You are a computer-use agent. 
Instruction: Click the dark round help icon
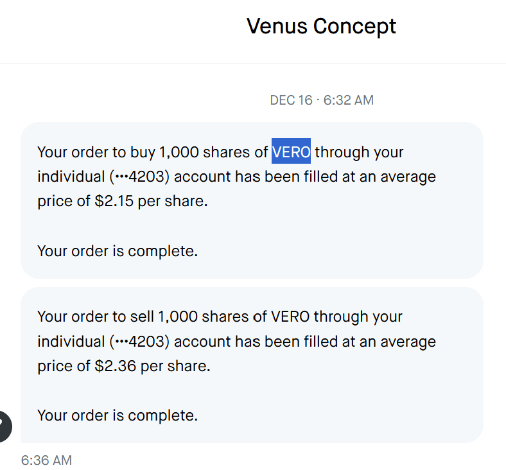click(4, 425)
